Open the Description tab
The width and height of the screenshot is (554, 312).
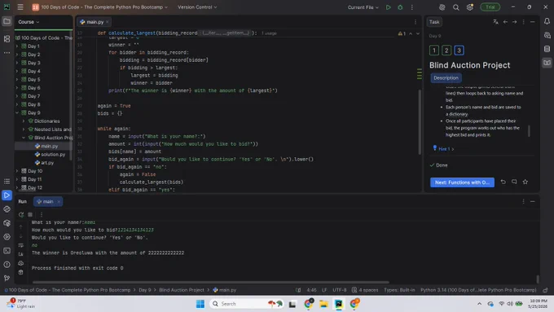(x=446, y=77)
